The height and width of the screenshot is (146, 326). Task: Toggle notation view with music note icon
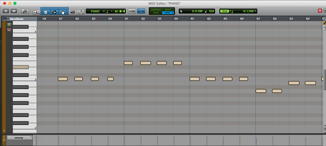(x=25, y=11)
